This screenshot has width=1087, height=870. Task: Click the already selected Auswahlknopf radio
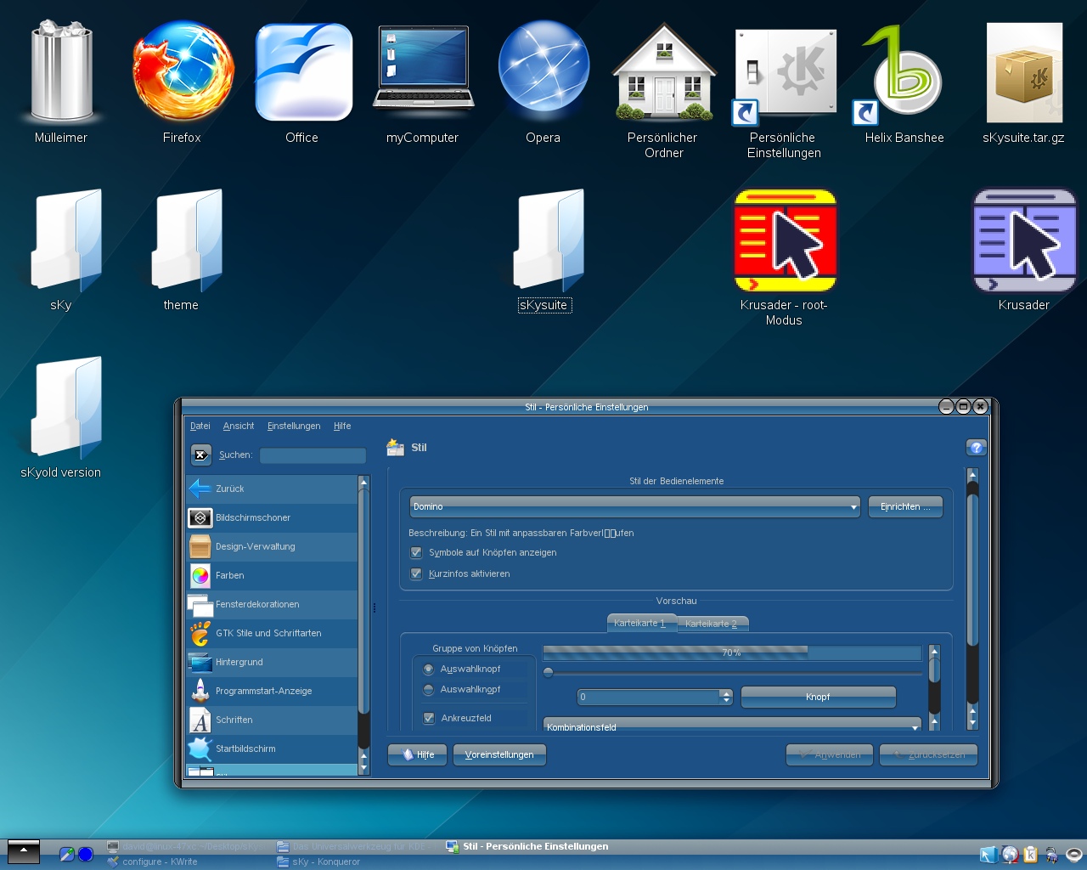point(428,669)
